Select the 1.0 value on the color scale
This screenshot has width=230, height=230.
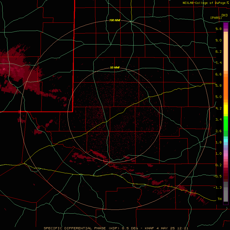click(x=218, y=154)
